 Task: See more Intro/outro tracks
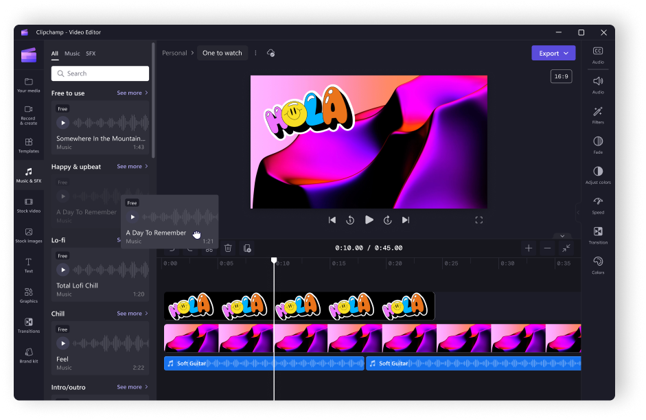tap(132, 387)
